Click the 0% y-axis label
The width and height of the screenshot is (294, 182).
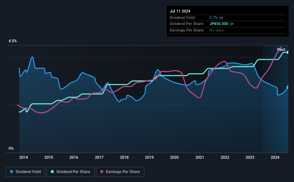pos(11,148)
